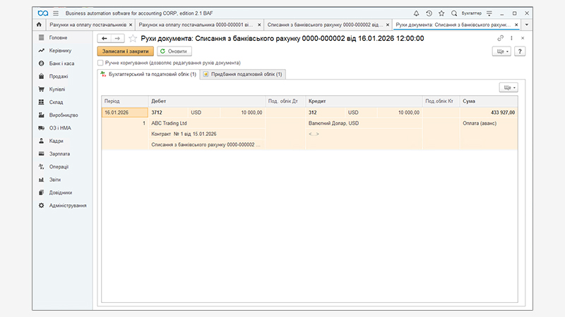This screenshot has width=565, height=317.
Task: Expand the table Ще dropdown
Action: click(x=509, y=87)
